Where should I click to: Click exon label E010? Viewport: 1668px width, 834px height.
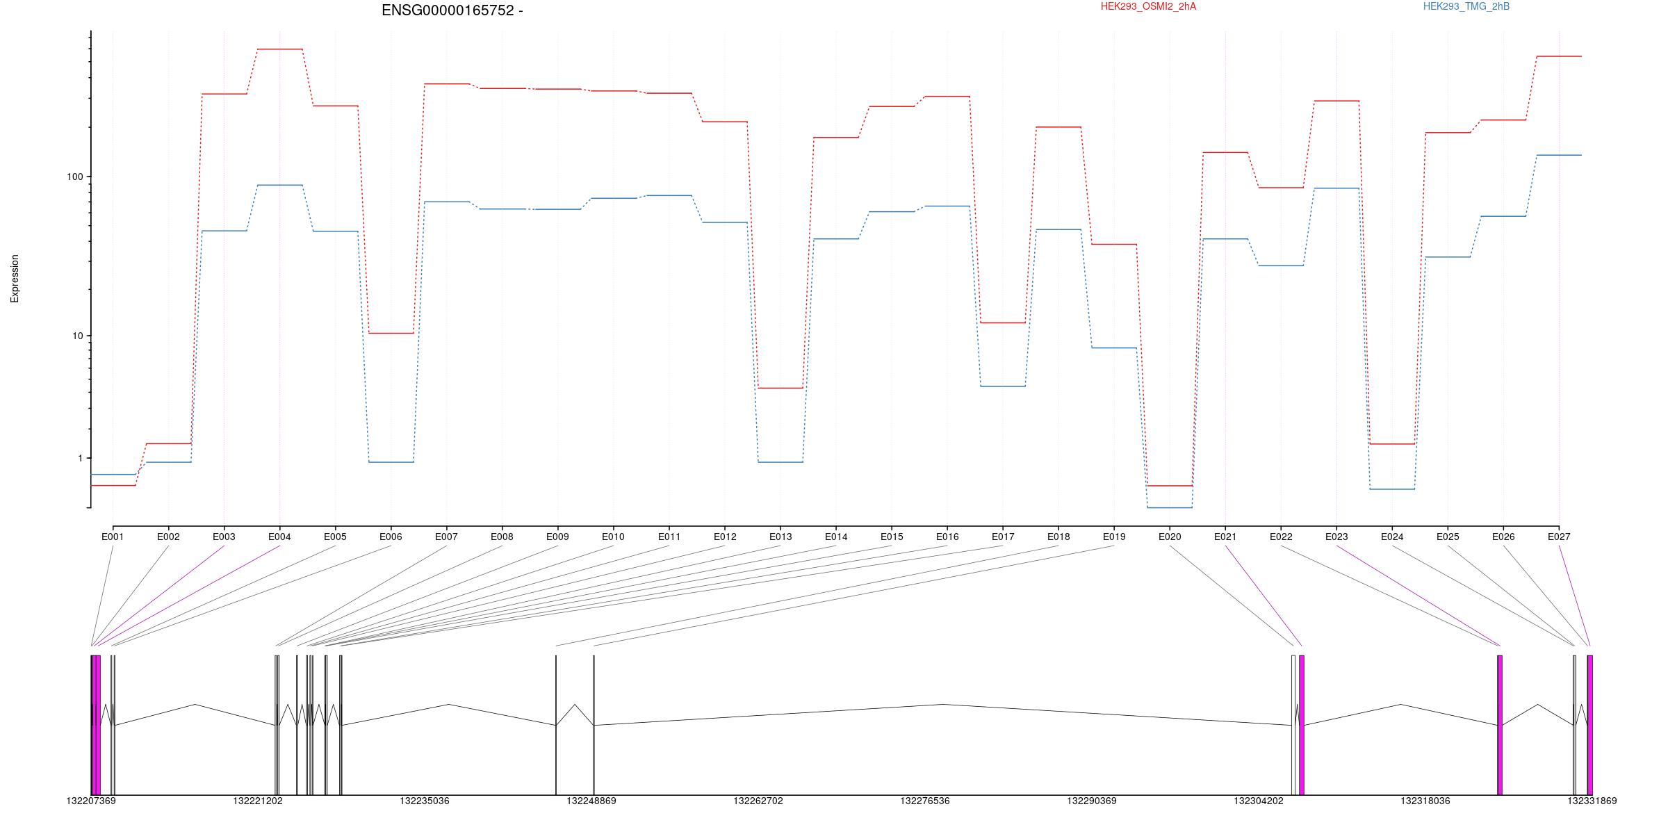(x=613, y=537)
